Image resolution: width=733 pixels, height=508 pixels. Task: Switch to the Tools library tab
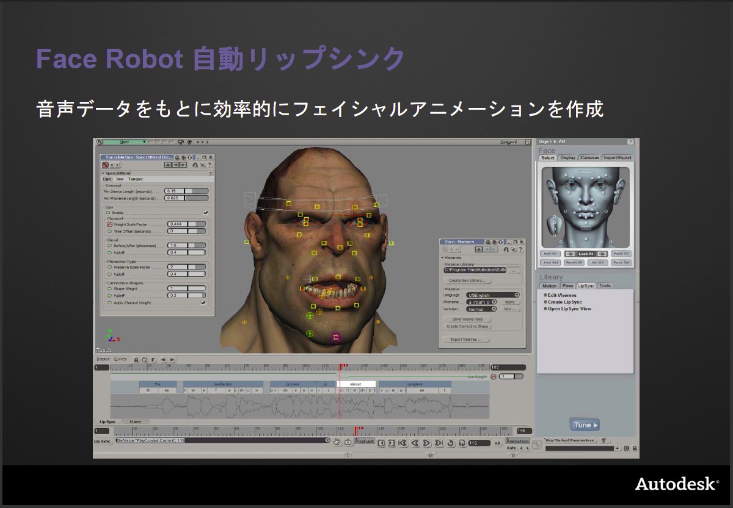[605, 286]
